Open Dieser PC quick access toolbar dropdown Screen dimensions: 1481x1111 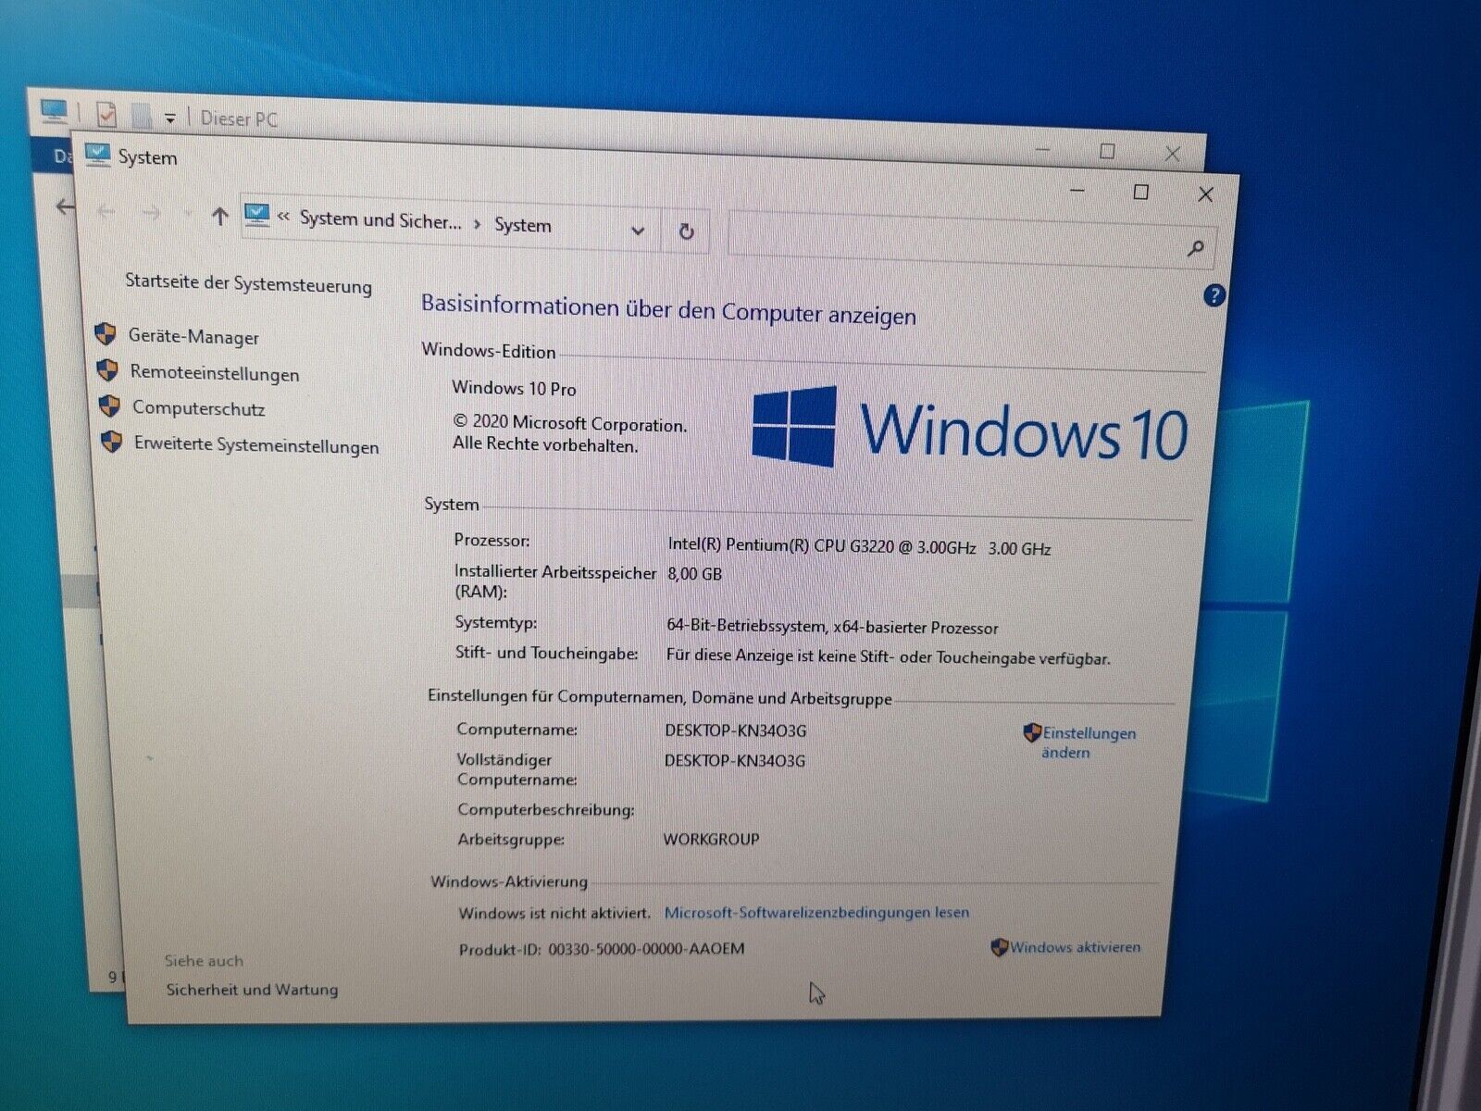(x=170, y=119)
